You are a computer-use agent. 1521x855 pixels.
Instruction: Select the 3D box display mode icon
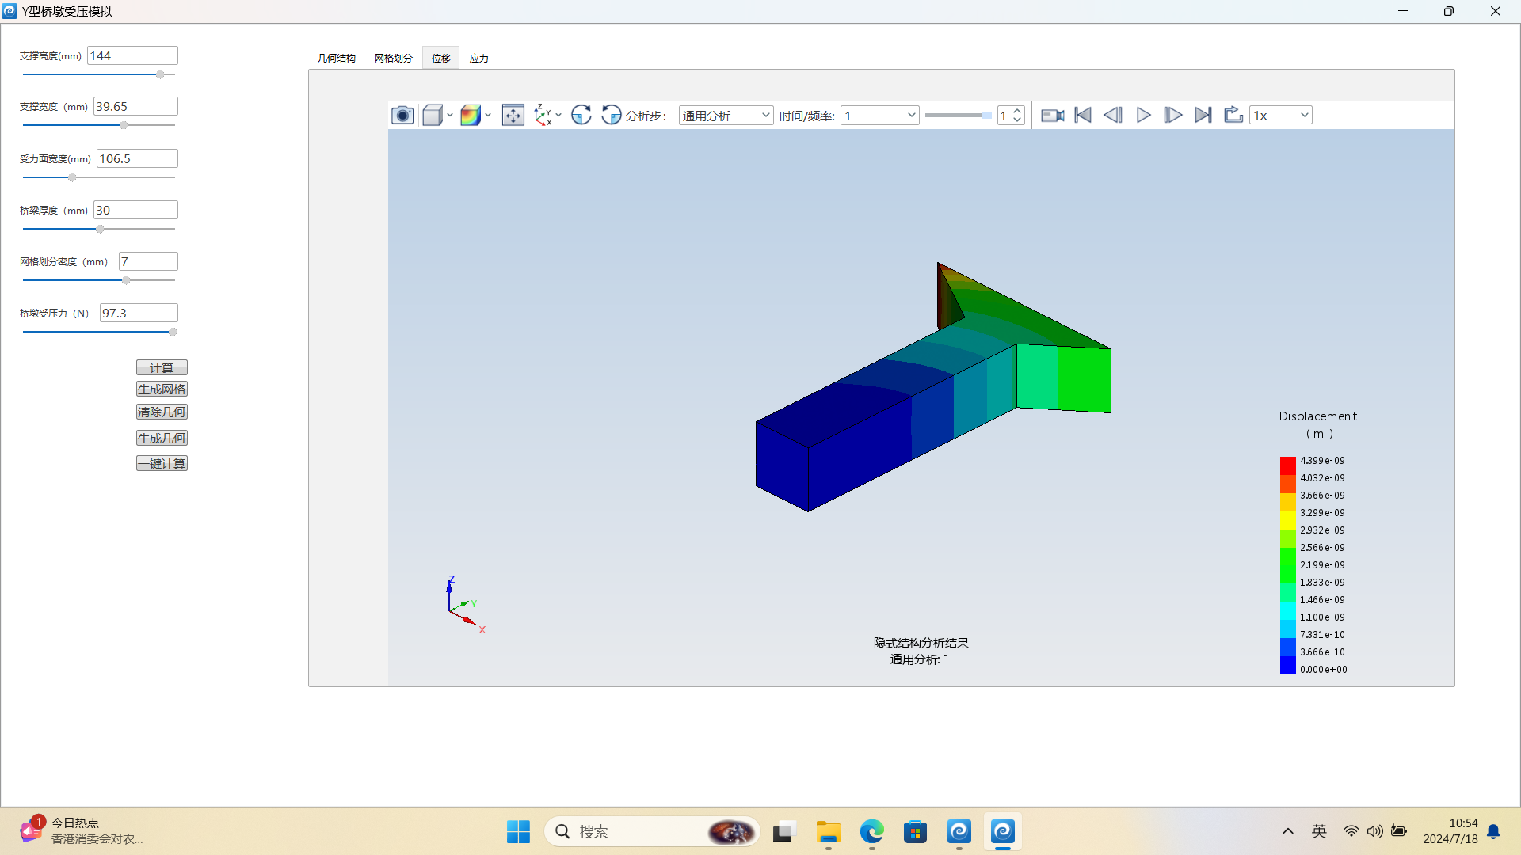(x=432, y=116)
